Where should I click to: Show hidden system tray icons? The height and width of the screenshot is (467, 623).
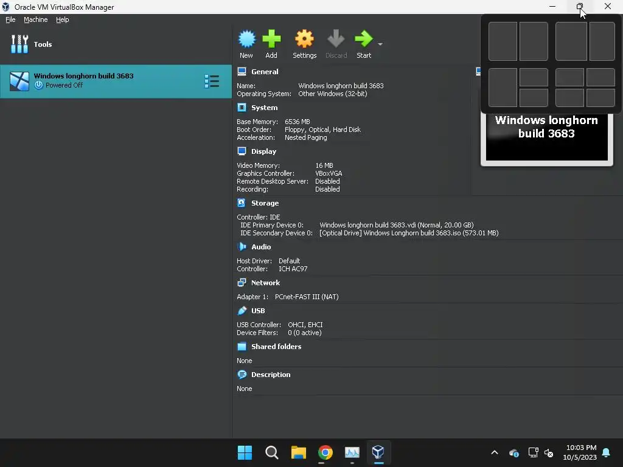tap(495, 452)
